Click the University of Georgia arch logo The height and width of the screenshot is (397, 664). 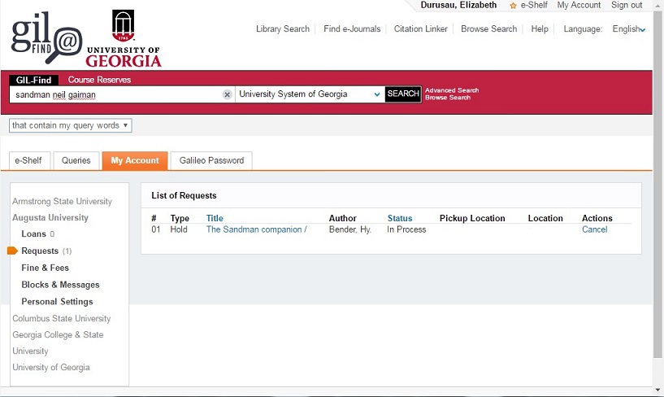[124, 26]
